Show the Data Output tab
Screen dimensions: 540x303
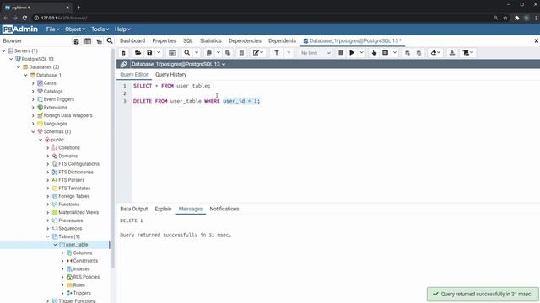coord(133,209)
